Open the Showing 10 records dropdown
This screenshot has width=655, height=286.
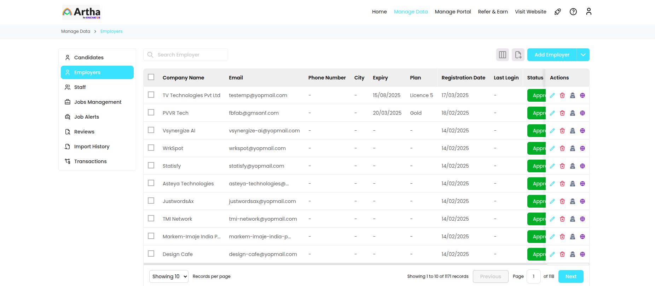click(x=169, y=276)
